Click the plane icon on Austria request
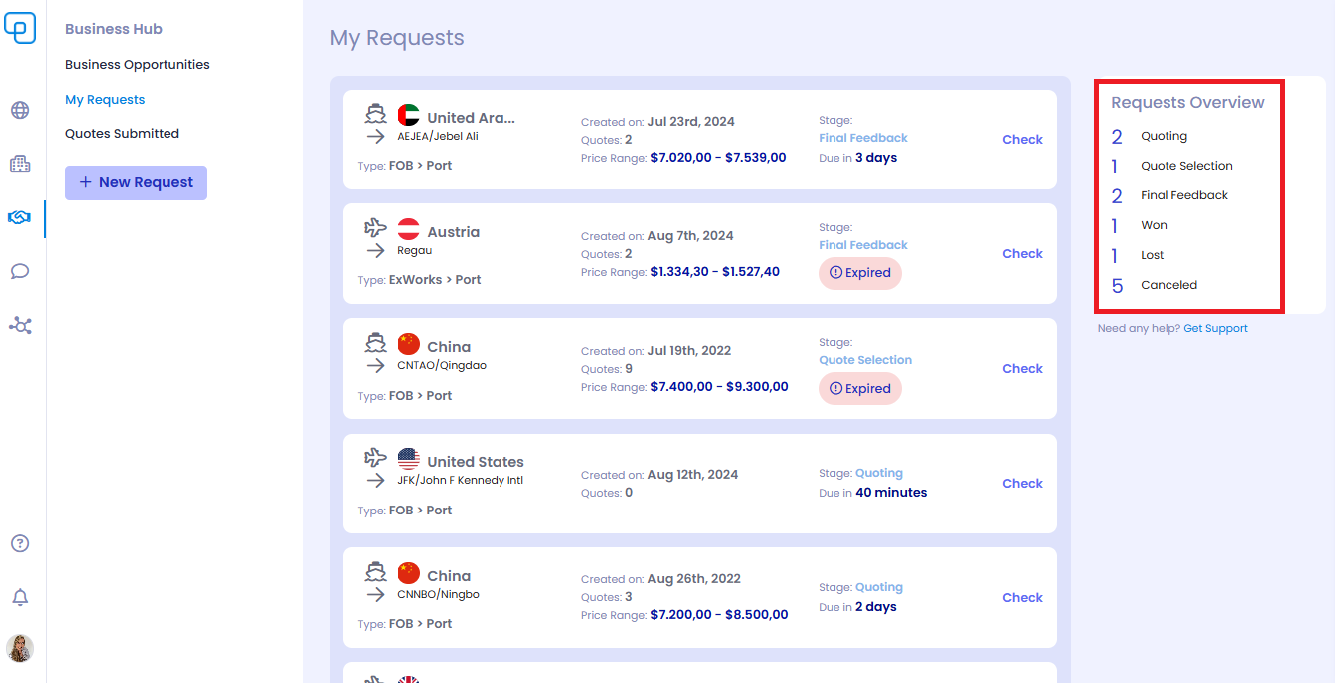The image size is (1335, 683). coord(375,227)
